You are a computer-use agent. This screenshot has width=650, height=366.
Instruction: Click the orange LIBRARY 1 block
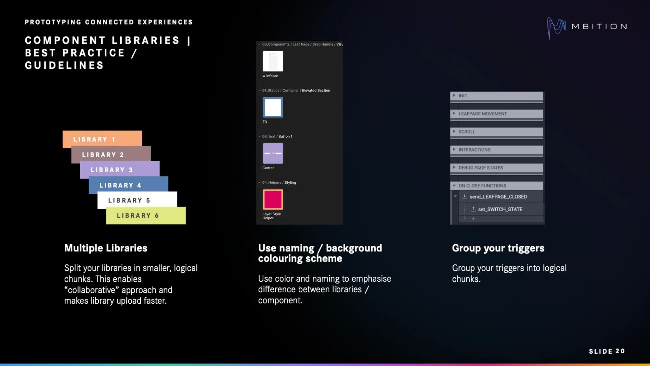point(102,138)
